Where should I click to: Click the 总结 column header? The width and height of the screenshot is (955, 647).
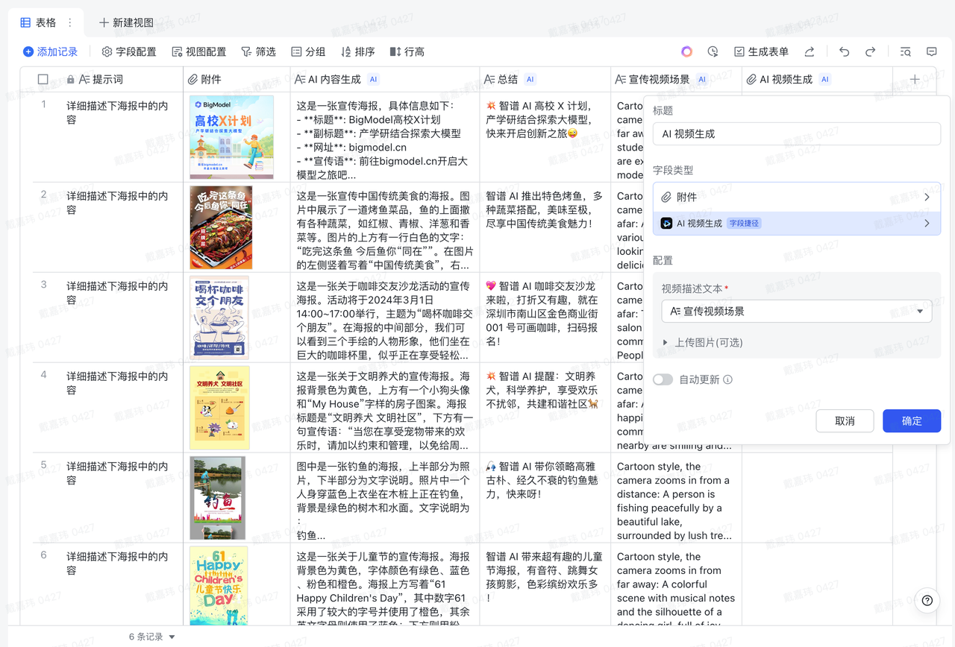tap(545, 79)
